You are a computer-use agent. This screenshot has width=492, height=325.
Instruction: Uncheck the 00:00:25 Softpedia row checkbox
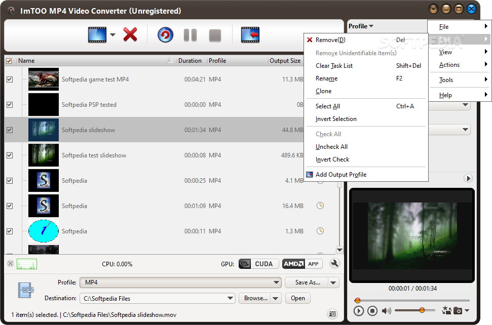(10, 181)
